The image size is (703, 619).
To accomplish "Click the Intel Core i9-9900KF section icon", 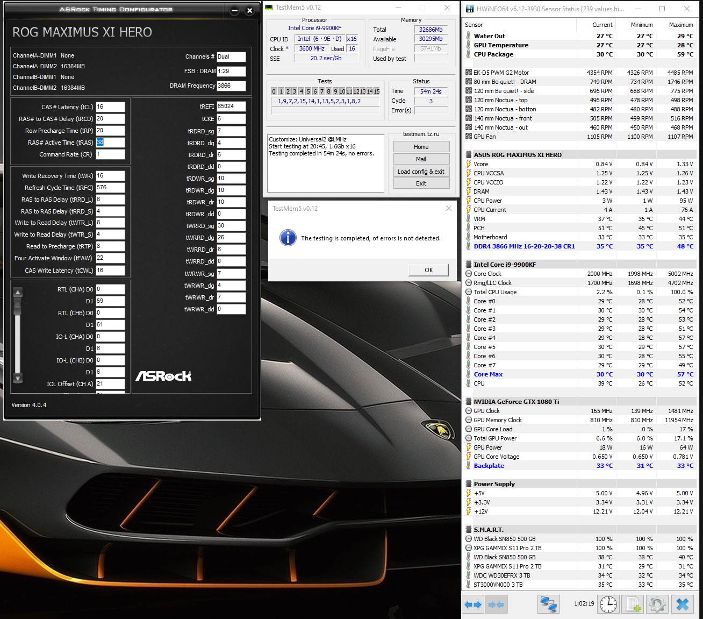I will point(469,265).
